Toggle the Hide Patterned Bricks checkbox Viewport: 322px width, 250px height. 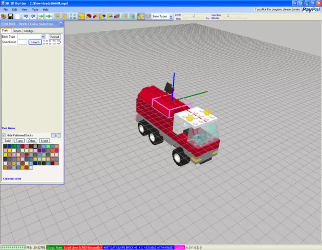(x=4, y=135)
